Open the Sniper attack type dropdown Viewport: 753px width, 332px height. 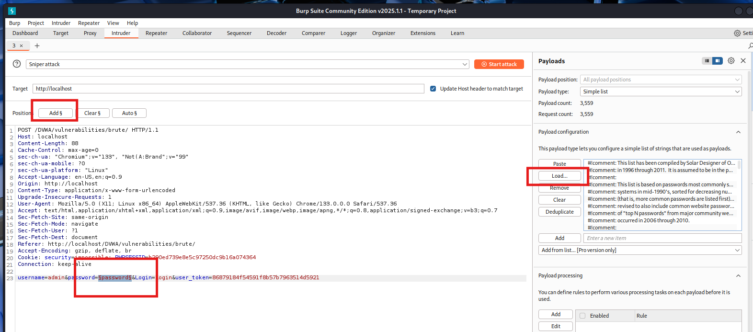tap(248, 64)
